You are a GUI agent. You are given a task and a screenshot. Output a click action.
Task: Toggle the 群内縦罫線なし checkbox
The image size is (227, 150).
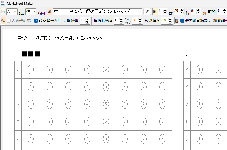182,21
